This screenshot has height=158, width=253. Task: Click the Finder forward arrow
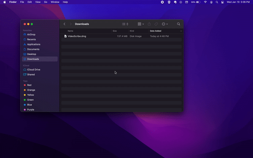70,24
